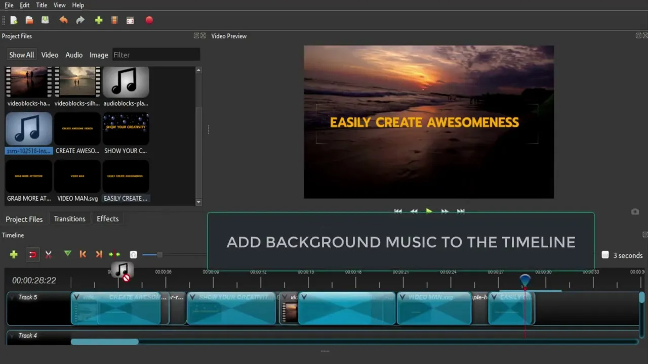Switch to the Project Files bottom tab
648x364 pixels.
pyautogui.click(x=24, y=219)
